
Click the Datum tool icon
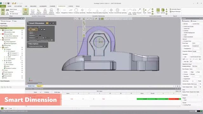(x=58, y=11)
